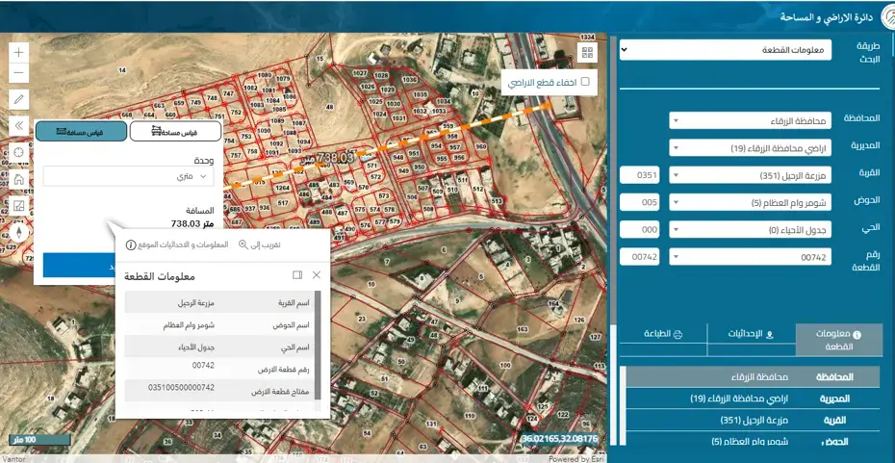Click parcel 14 label on the map
The height and width of the screenshot is (463, 895).
[x=121, y=70]
